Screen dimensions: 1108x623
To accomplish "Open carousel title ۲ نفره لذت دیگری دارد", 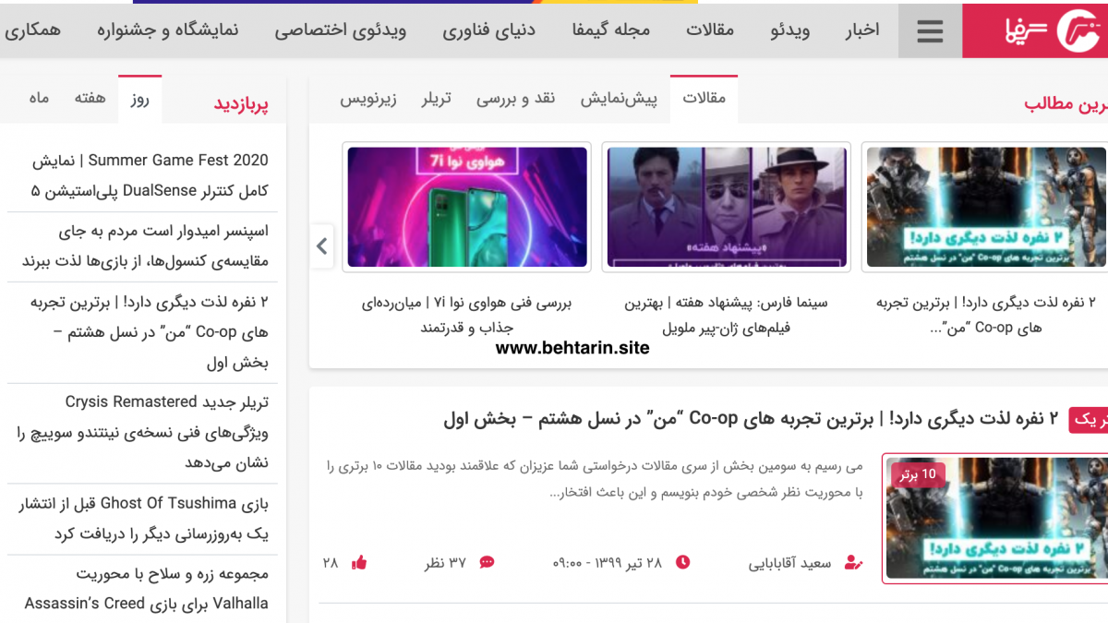I will pyautogui.click(x=986, y=315).
